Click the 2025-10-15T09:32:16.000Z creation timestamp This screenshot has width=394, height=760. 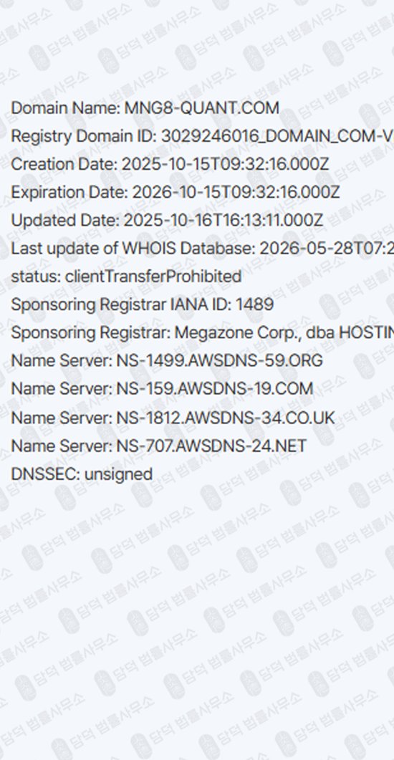225,164
